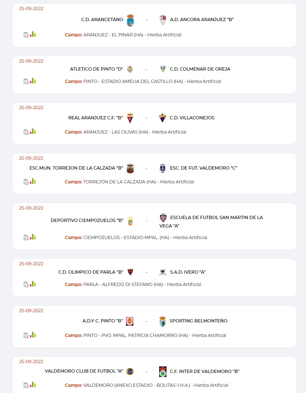Click the C.F. Inter de Valdemoro crest
This screenshot has height=393, width=306.
pos(163,372)
